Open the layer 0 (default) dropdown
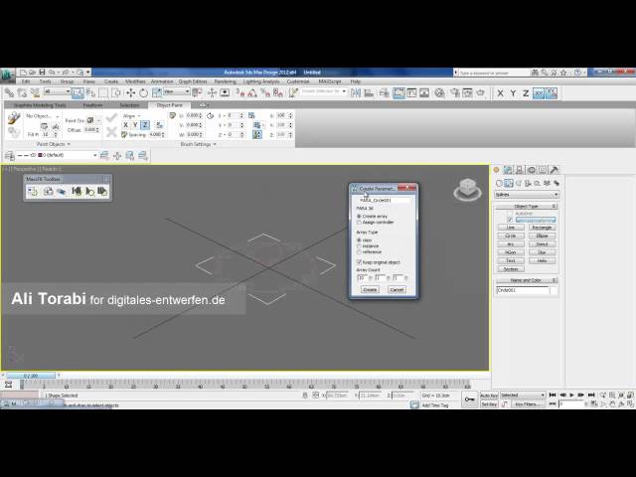 pyautogui.click(x=57, y=155)
